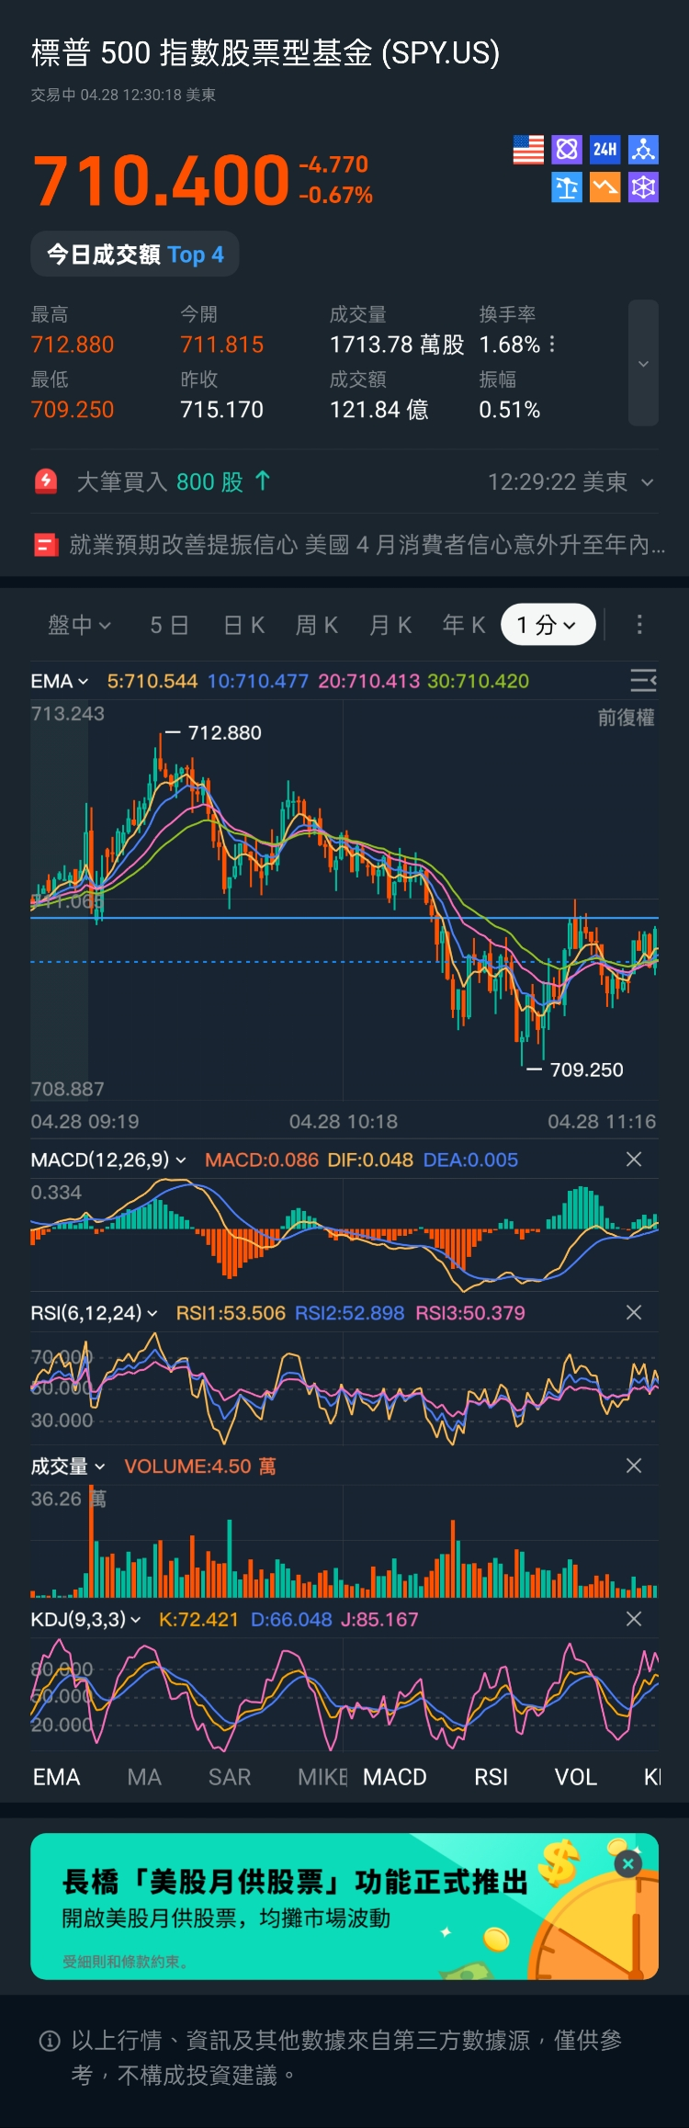This screenshot has height=2128, width=689.
Task: Dismiss the 美股月供股票 promo banner
Action: point(628,1863)
